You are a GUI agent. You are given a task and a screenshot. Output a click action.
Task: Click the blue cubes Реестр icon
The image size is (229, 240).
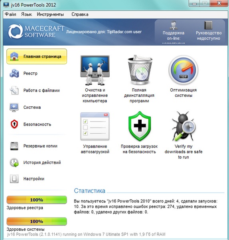tap(14, 73)
